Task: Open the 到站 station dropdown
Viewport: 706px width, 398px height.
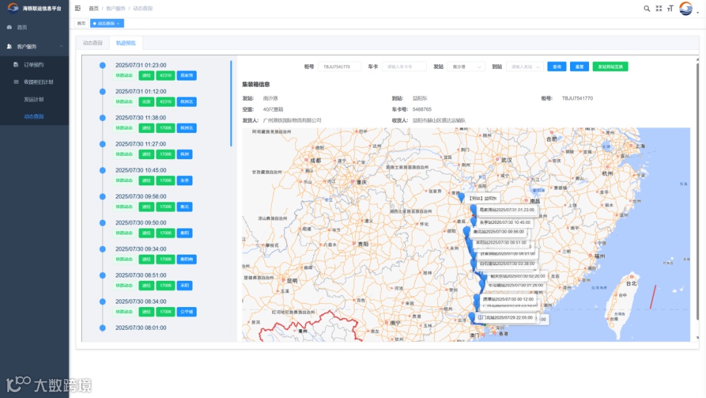Action: 525,67
